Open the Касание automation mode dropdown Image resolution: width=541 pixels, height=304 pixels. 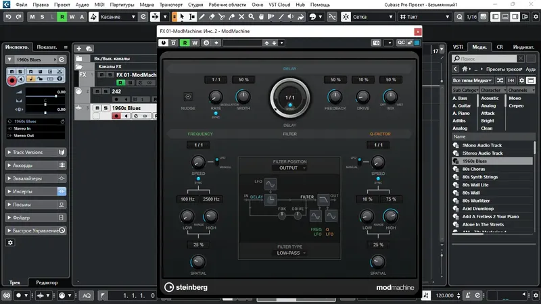pos(118,16)
